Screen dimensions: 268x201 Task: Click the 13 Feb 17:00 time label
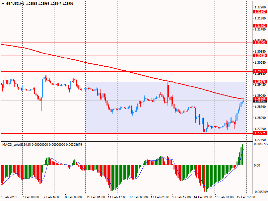point(181,197)
